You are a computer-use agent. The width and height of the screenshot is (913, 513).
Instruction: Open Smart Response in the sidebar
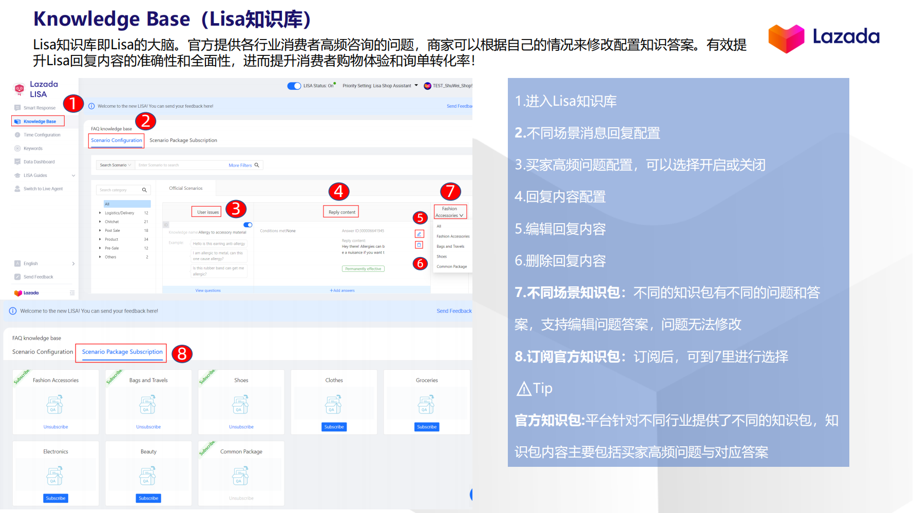tap(39, 108)
